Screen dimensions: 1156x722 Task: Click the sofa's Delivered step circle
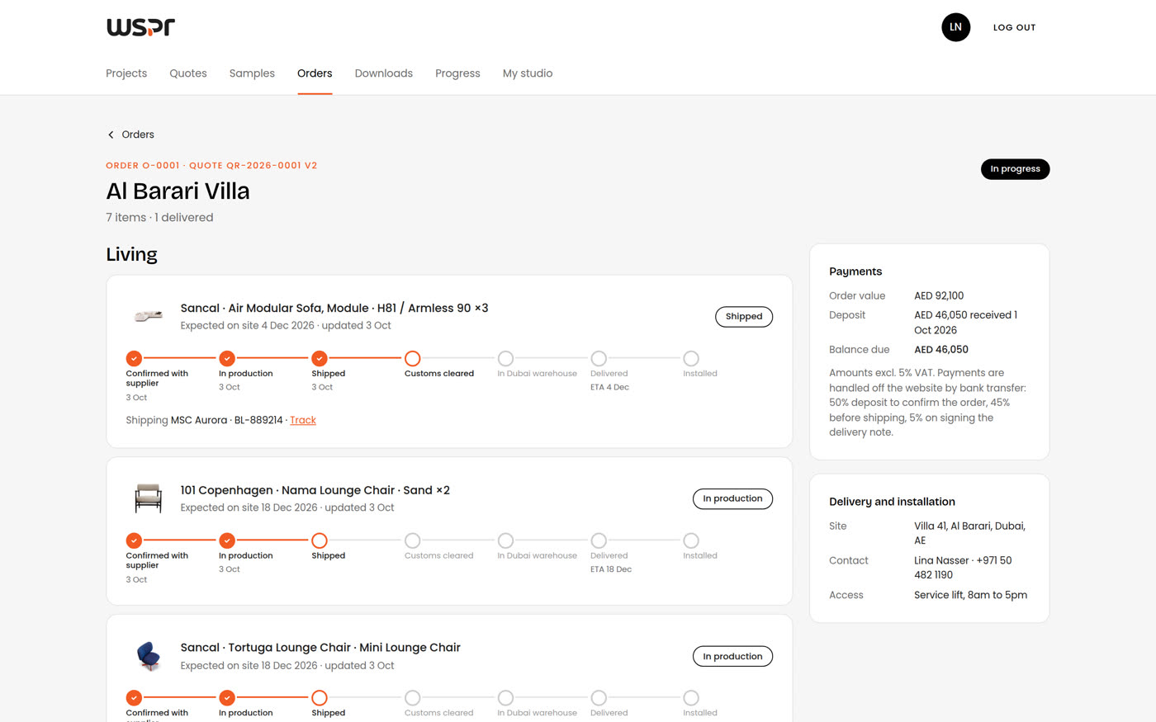pyautogui.click(x=599, y=358)
